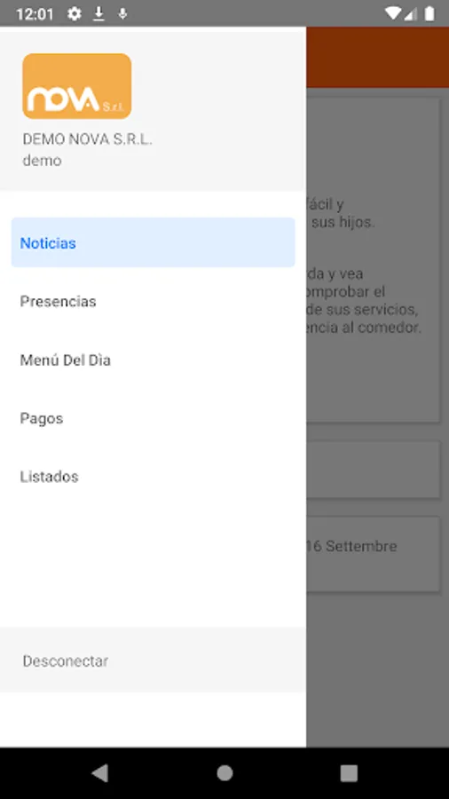Tap the microphone status bar icon
Screen dimensions: 449x799
pyautogui.click(x=122, y=13)
